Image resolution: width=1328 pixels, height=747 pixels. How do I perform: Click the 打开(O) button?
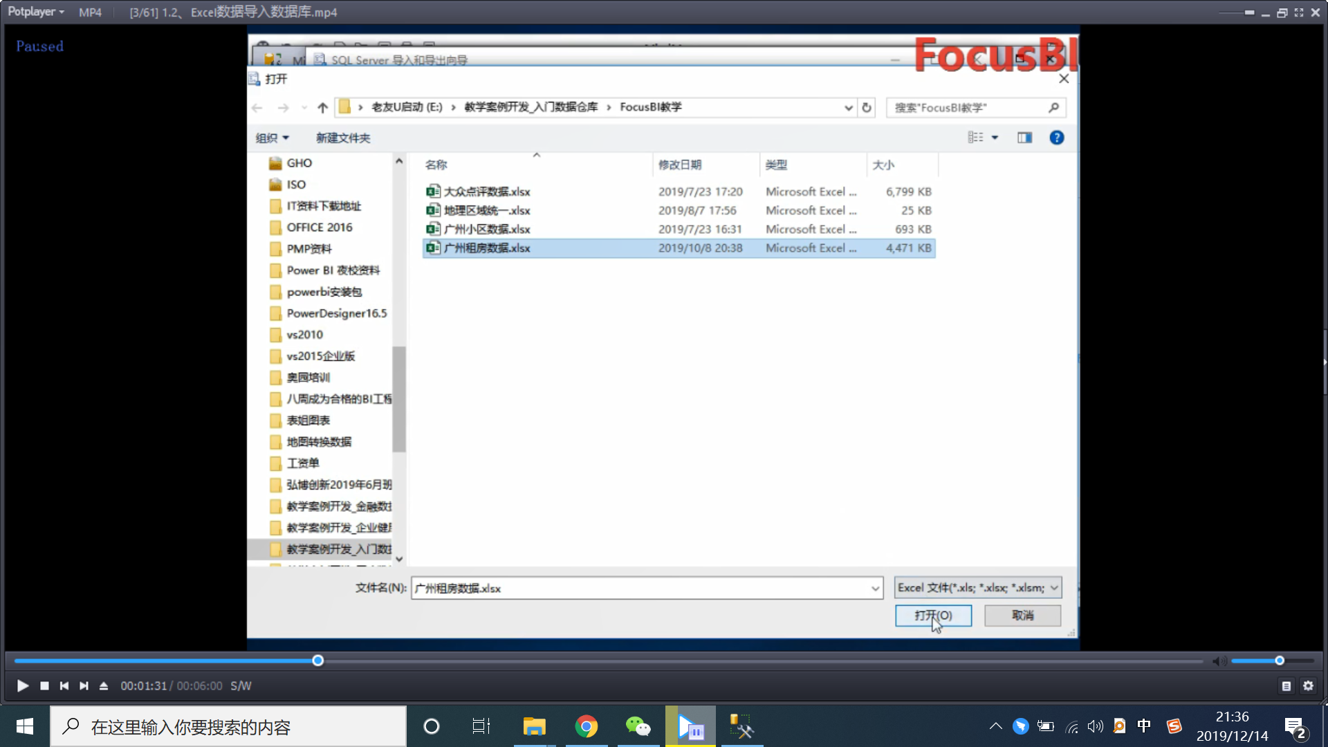(x=933, y=616)
